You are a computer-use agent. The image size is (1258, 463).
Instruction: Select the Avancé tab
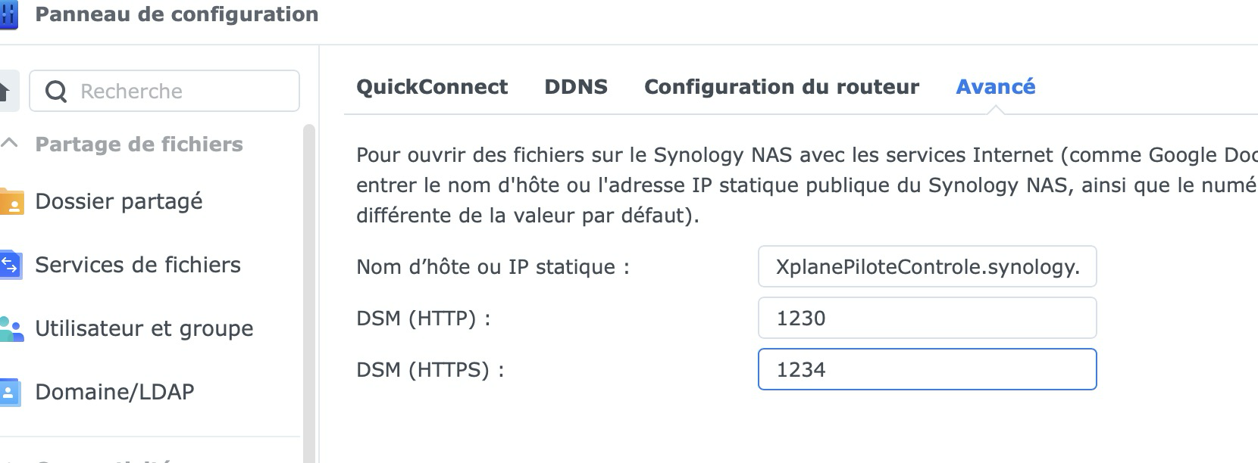coord(995,87)
